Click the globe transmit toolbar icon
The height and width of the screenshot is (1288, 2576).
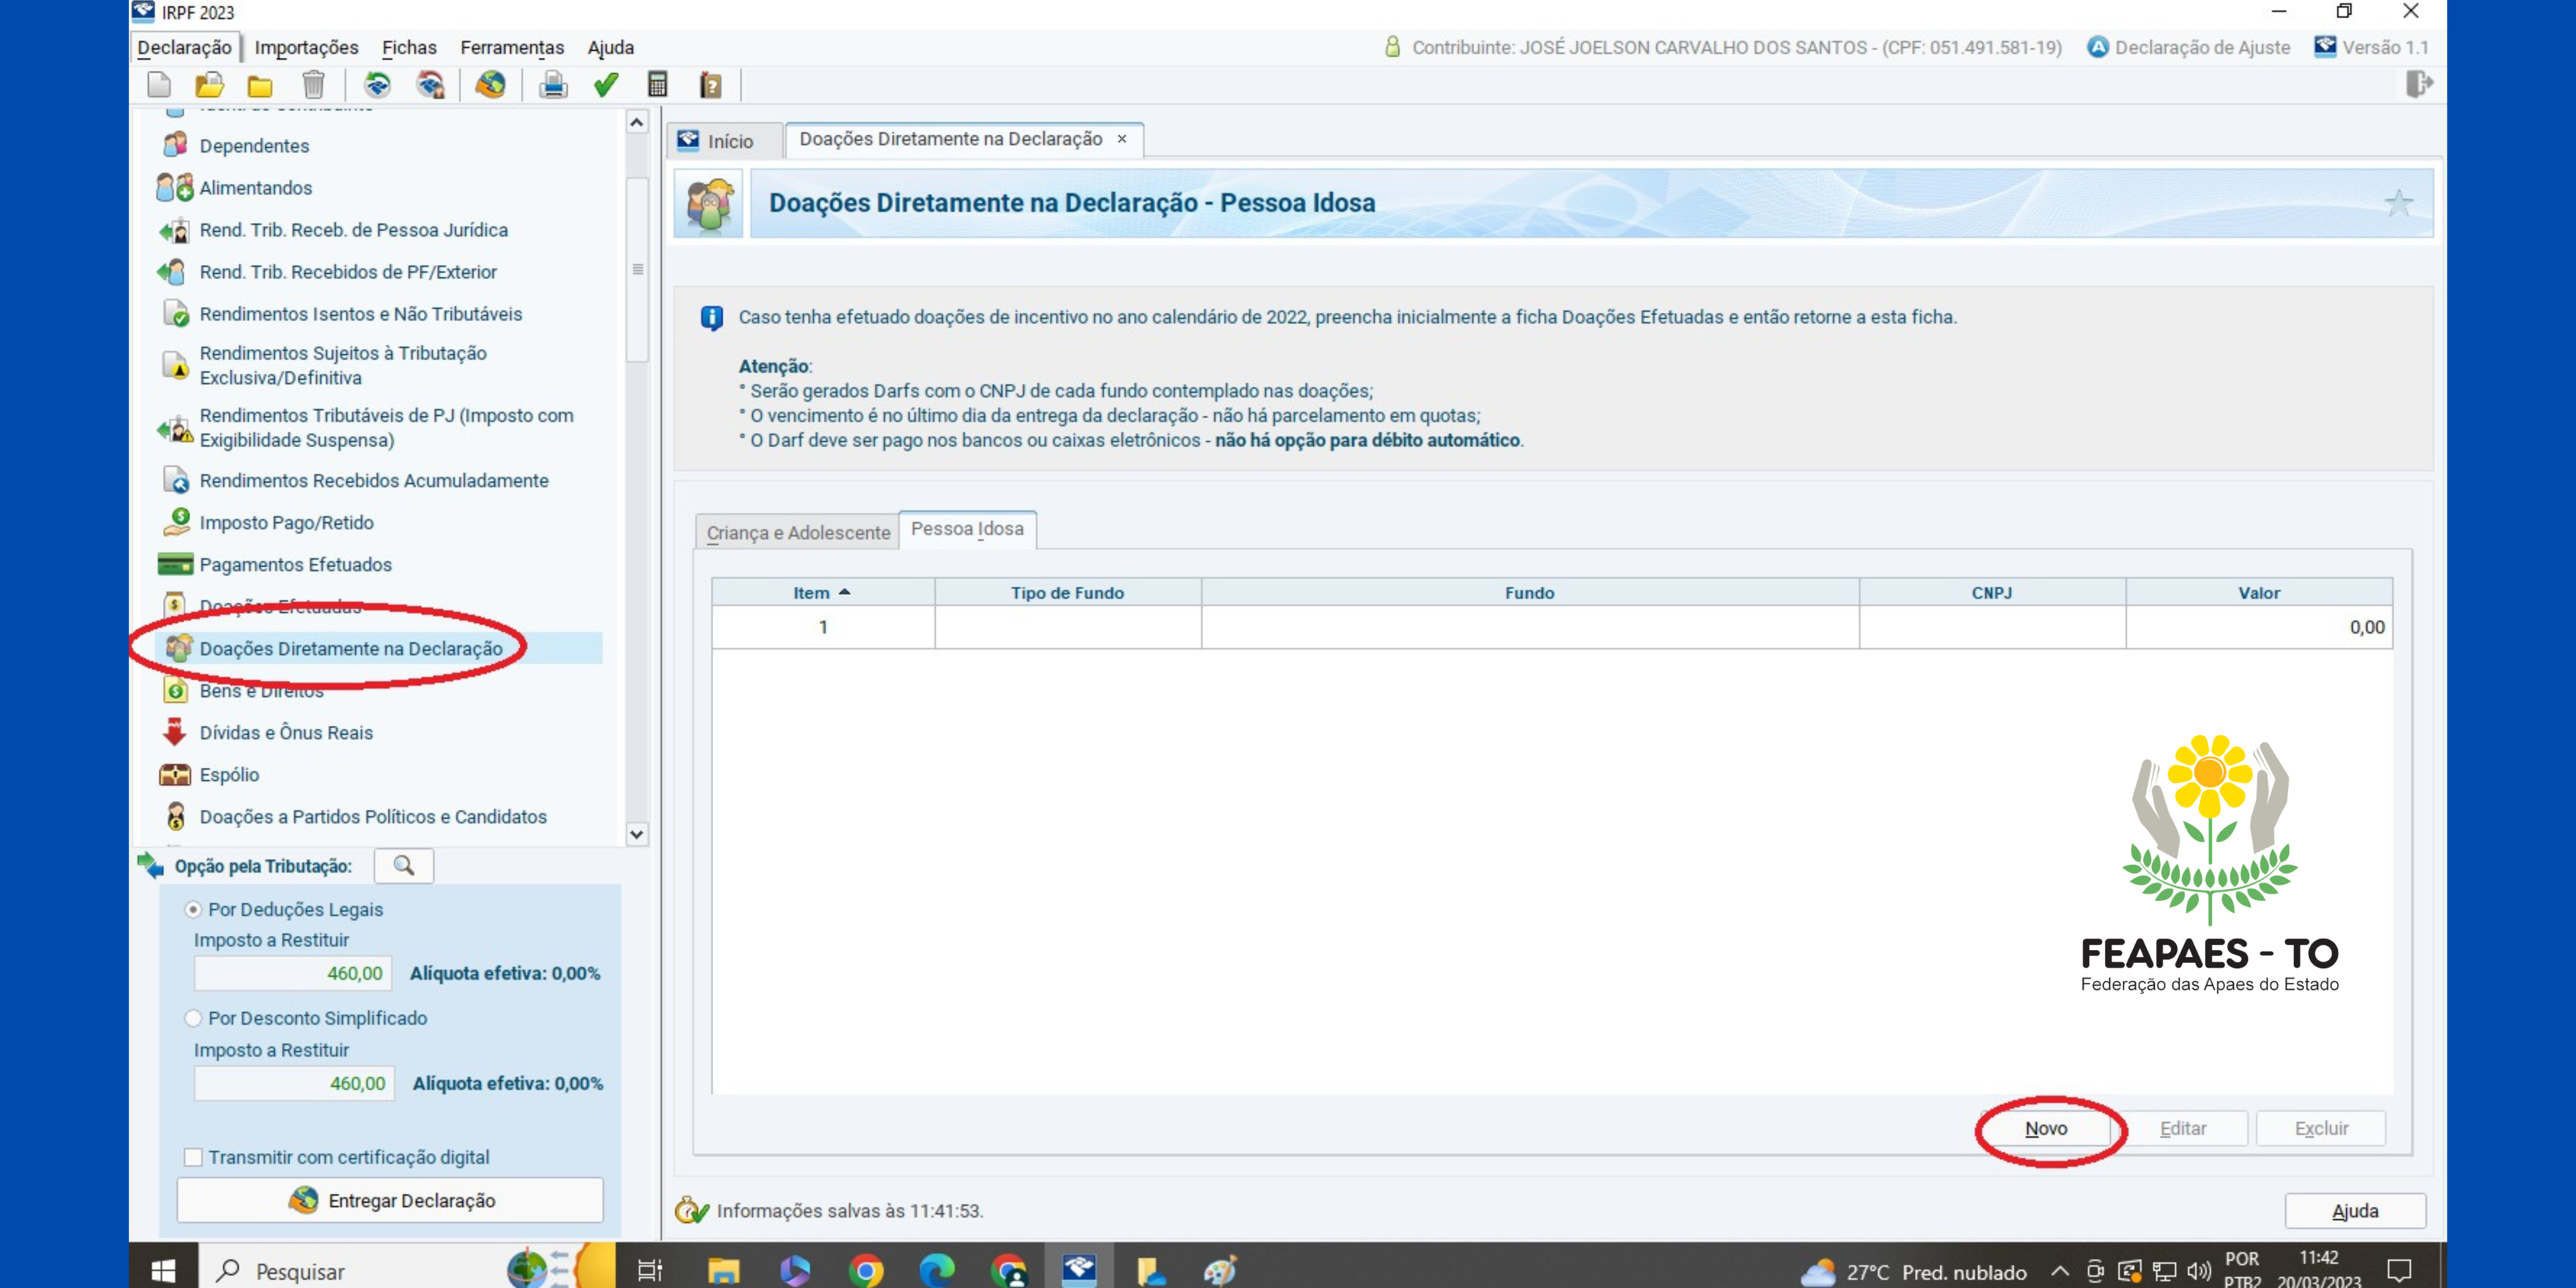click(490, 85)
